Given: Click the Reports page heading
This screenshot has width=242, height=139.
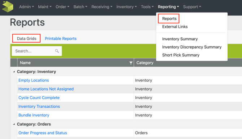Looking at the screenshot, I should point(27,22).
